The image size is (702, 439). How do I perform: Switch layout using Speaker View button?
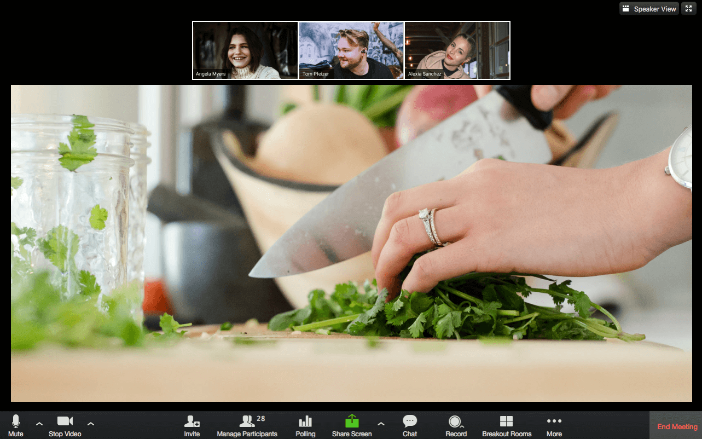pyautogui.click(x=649, y=9)
